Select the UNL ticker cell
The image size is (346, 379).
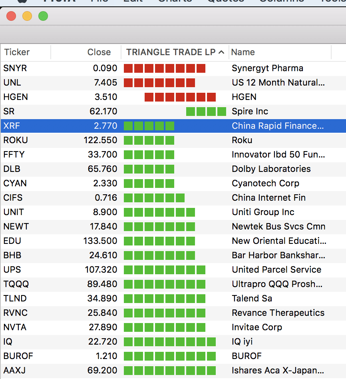point(12,83)
